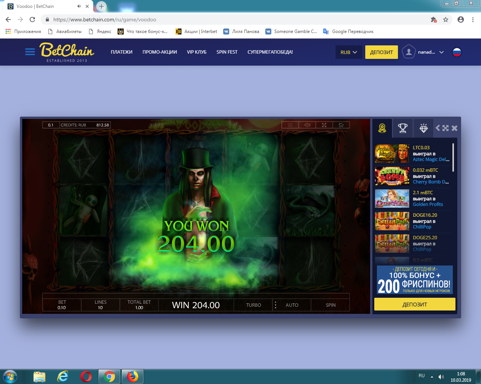481x384 pixels.
Task: Open the Chrome three-dot menu
Action: point(473,19)
